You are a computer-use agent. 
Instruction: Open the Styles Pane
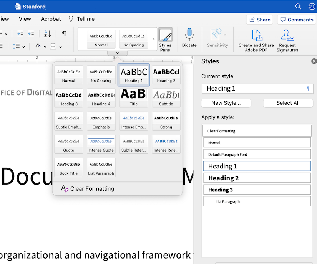(x=165, y=38)
